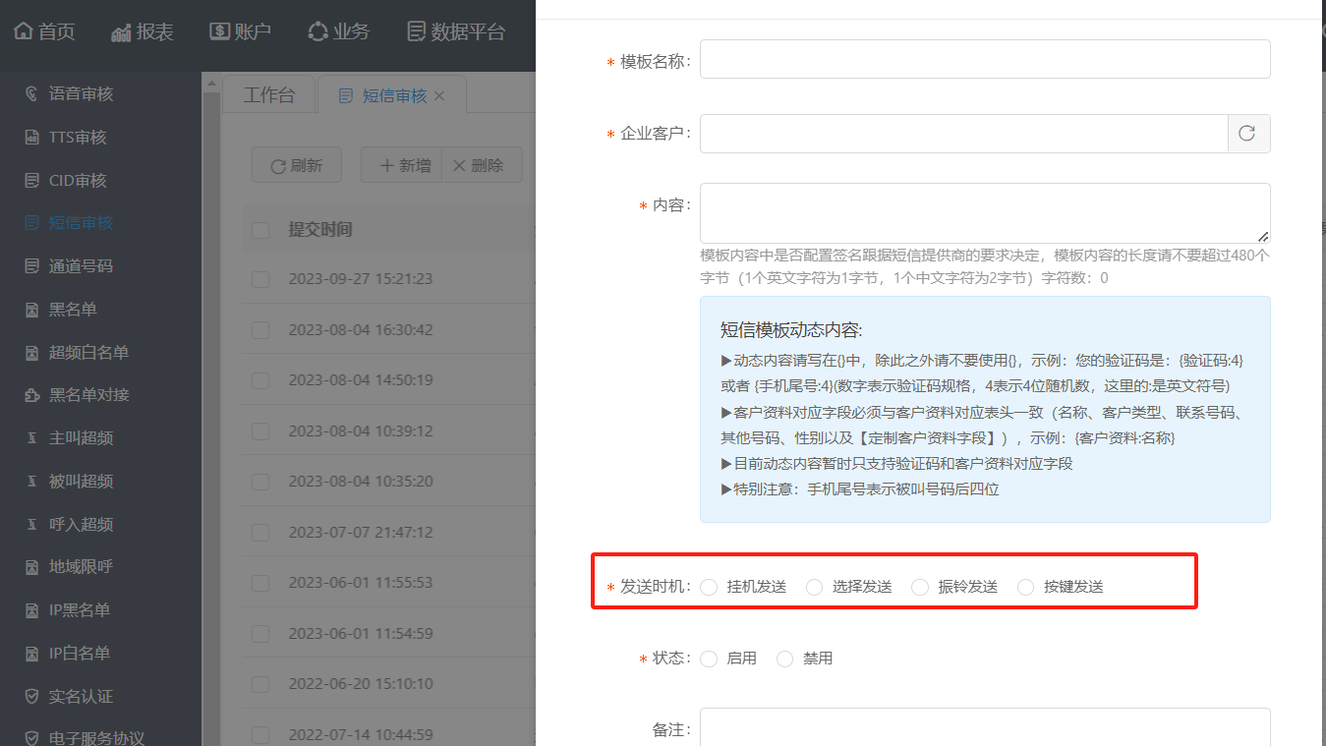Click the 报表 chart icon
1326x746 pixels.
(x=121, y=32)
